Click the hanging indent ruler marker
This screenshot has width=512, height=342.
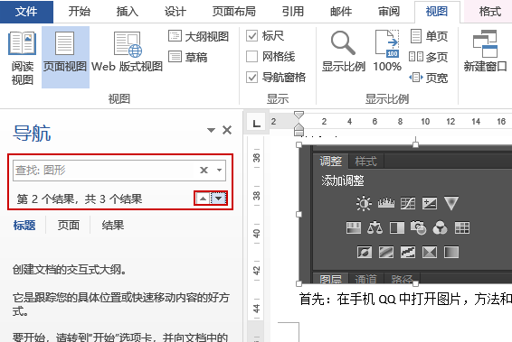pos(299,127)
